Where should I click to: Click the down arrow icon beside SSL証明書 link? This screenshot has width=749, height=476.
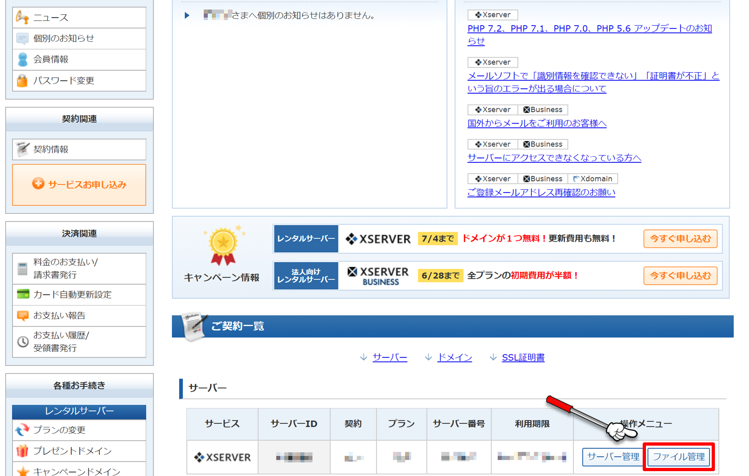click(x=493, y=357)
